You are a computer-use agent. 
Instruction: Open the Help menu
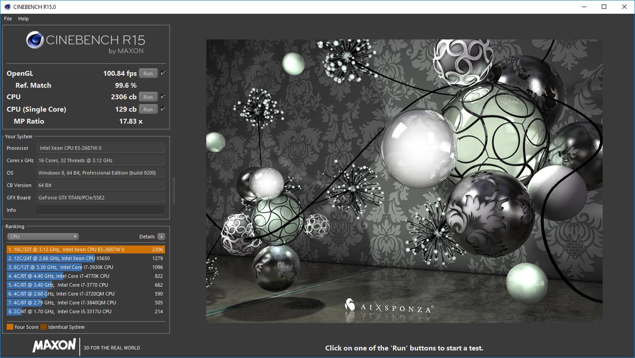click(x=23, y=19)
